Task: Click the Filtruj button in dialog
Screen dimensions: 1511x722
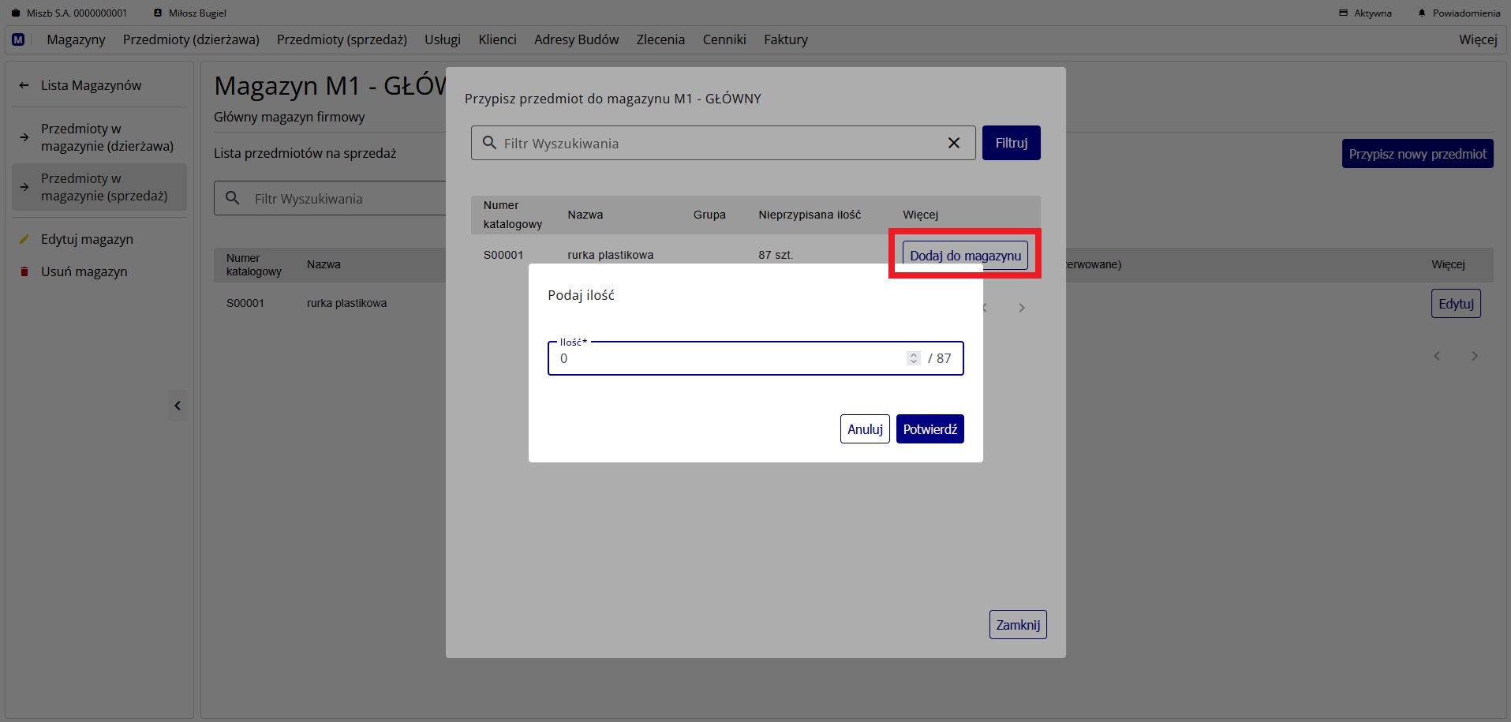Action: pos(1011,143)
